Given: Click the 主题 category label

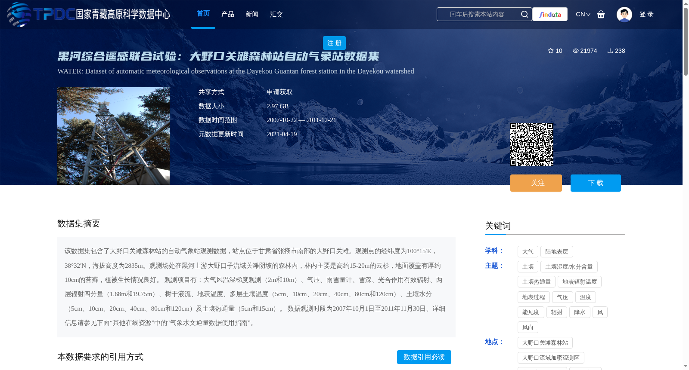Looking at the screenshot, I should tap(494, 266).
